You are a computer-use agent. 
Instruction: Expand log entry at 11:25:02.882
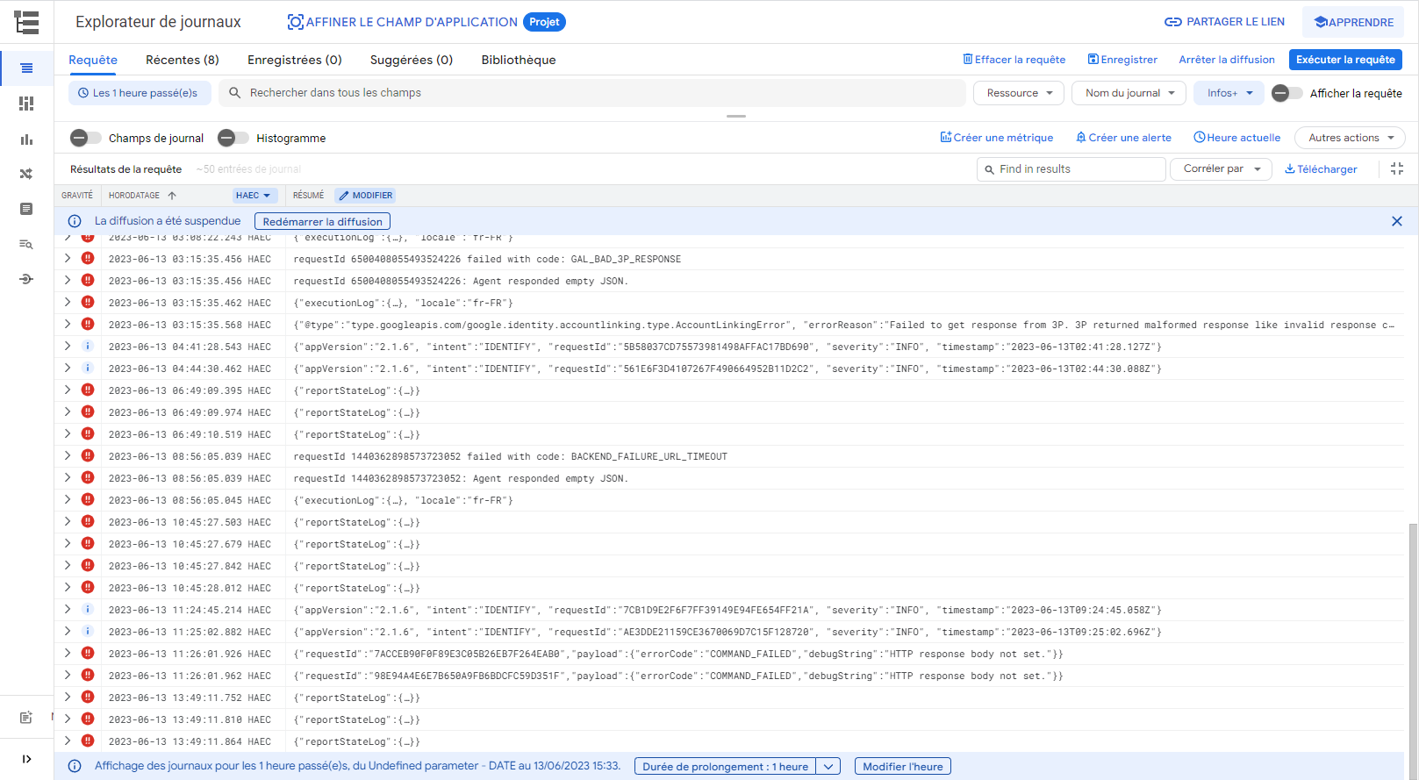pyautogui.click(x=68, y=631)
